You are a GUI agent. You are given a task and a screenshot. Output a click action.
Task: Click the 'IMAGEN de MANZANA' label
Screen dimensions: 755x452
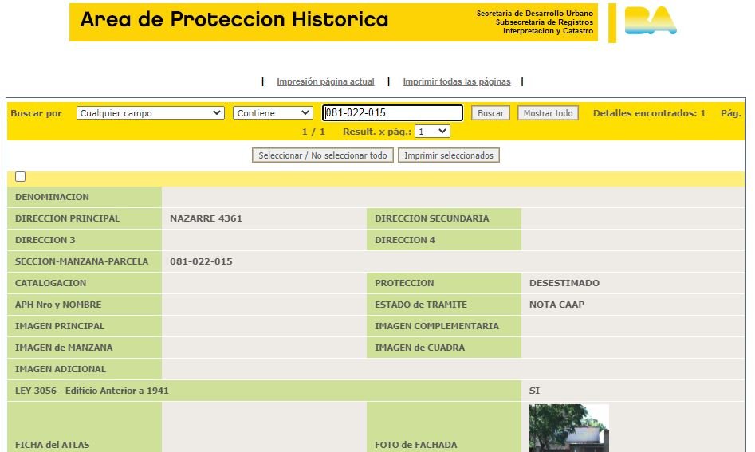click(64, 348)
